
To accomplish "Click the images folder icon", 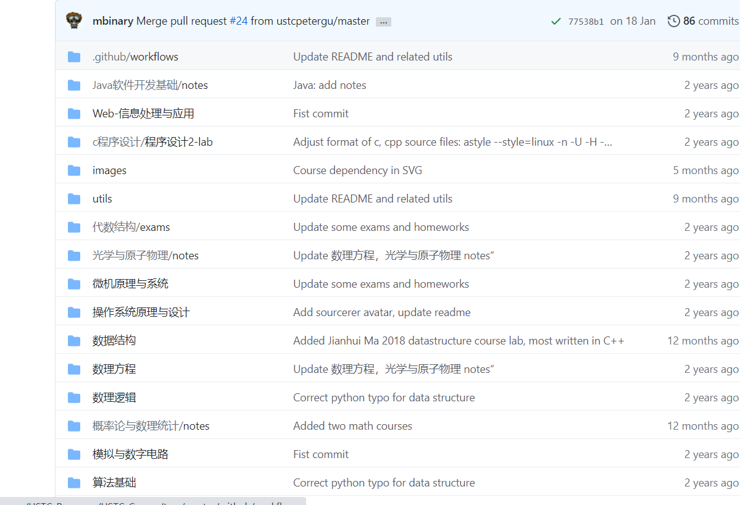I will tap(73, 170).
